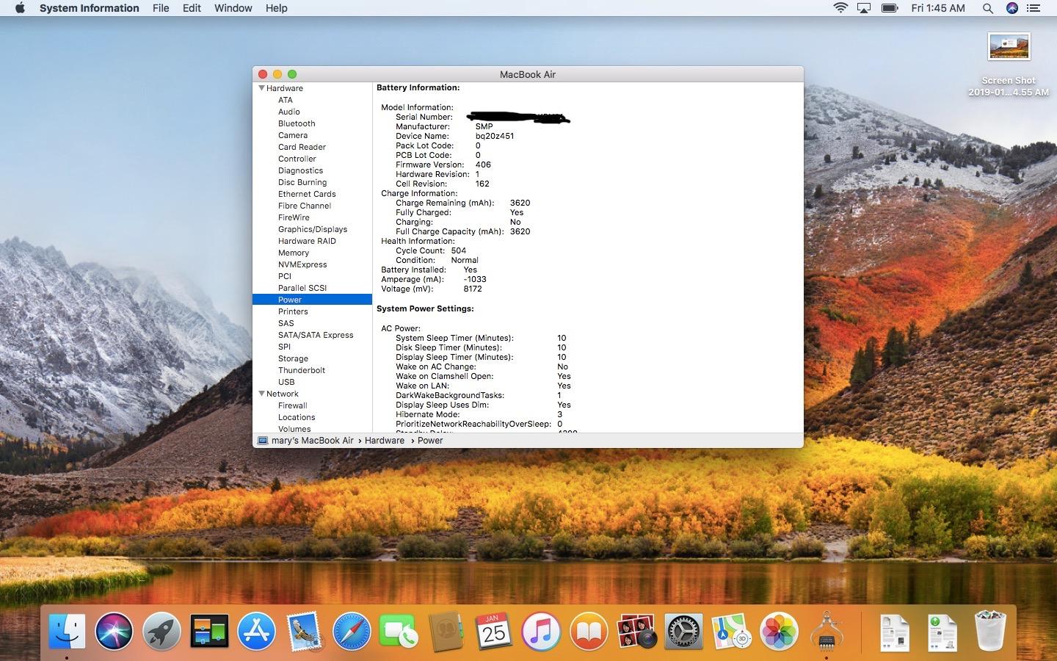Image resolution: width=1057 pixels, height=661 pixels.
Task: Open the Window menu
Action: click(233, 8)
